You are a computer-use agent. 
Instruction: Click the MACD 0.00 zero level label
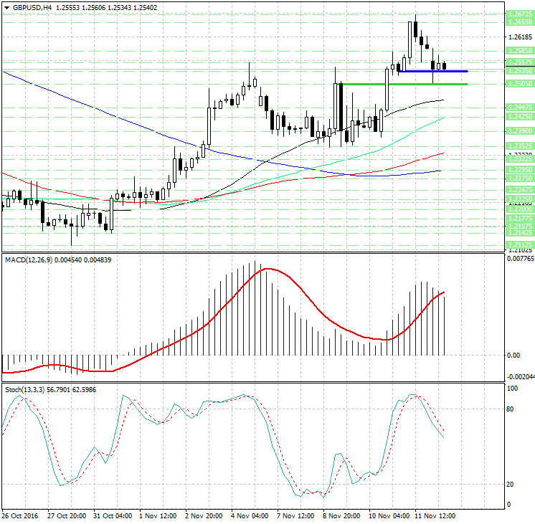click(x=513, y=355)
